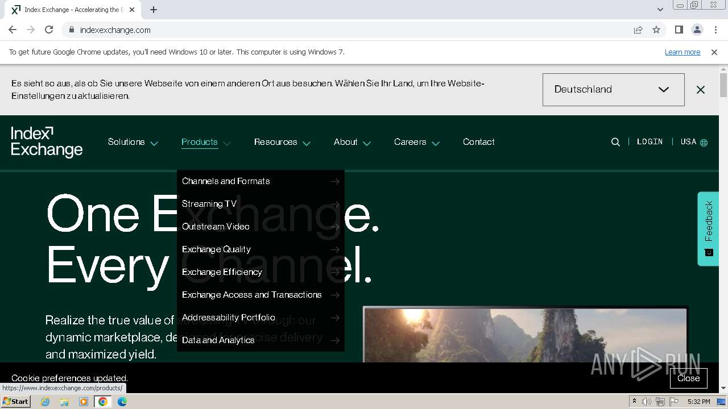Screen dimensions: 728x409
Task: Go back to the previous page
Action: coord(13,30)
